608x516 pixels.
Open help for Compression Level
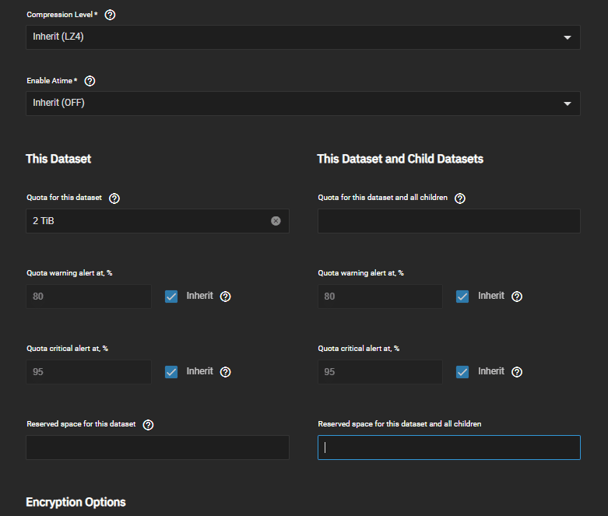[110, 15]
